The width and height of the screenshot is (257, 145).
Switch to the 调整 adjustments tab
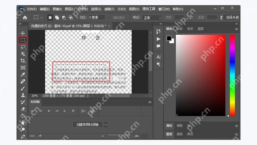tap(180, 126)
